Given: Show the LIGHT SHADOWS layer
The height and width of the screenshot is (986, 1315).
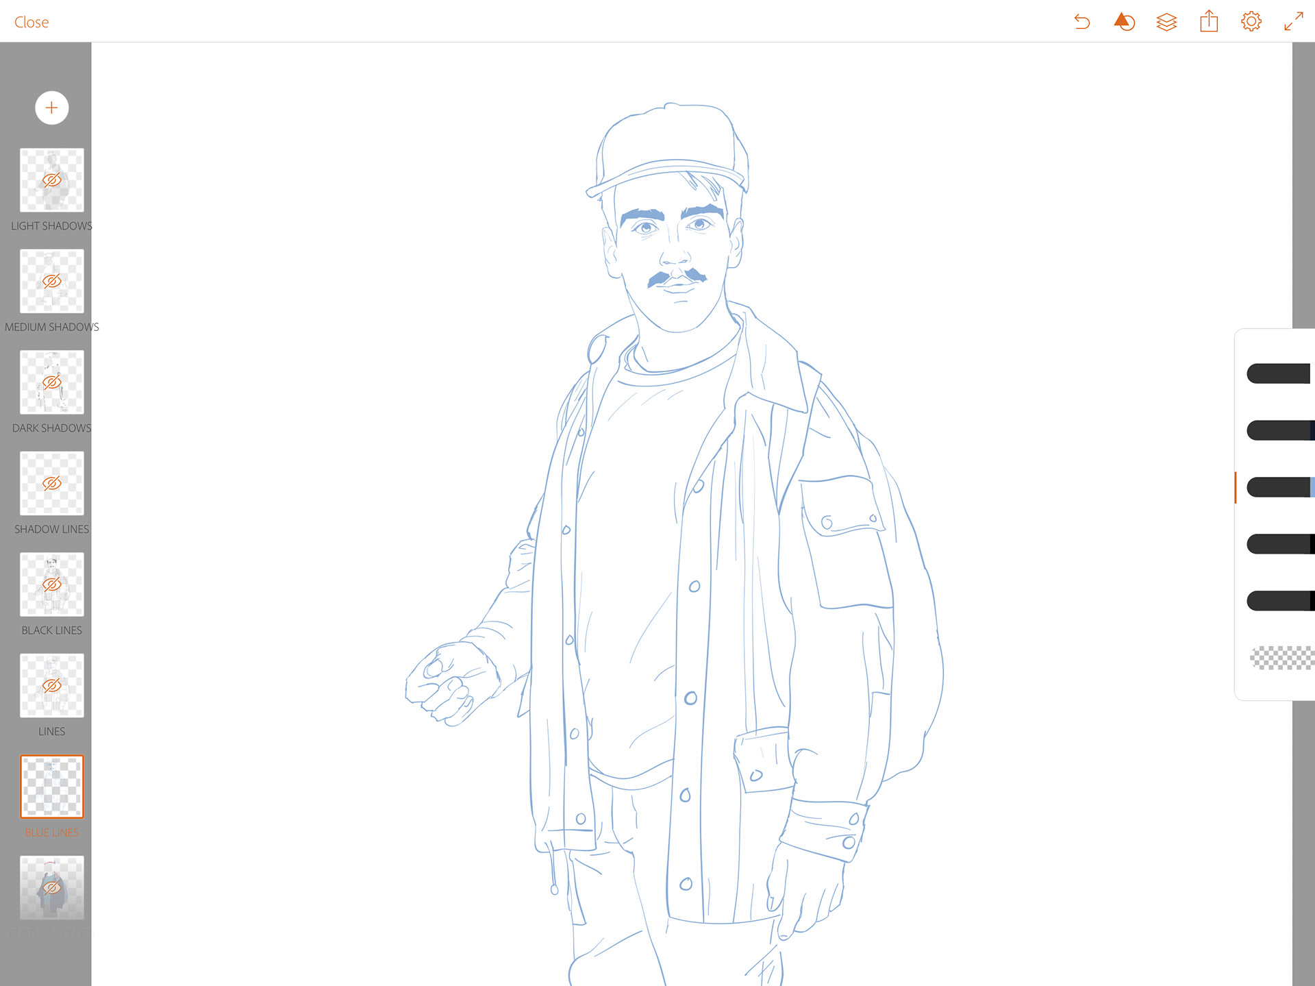Looking at the screenshot, I should coord(52,180).
